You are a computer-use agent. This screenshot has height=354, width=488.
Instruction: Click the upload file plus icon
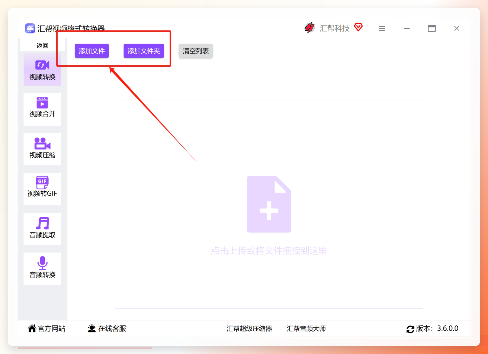click(269, 204)
